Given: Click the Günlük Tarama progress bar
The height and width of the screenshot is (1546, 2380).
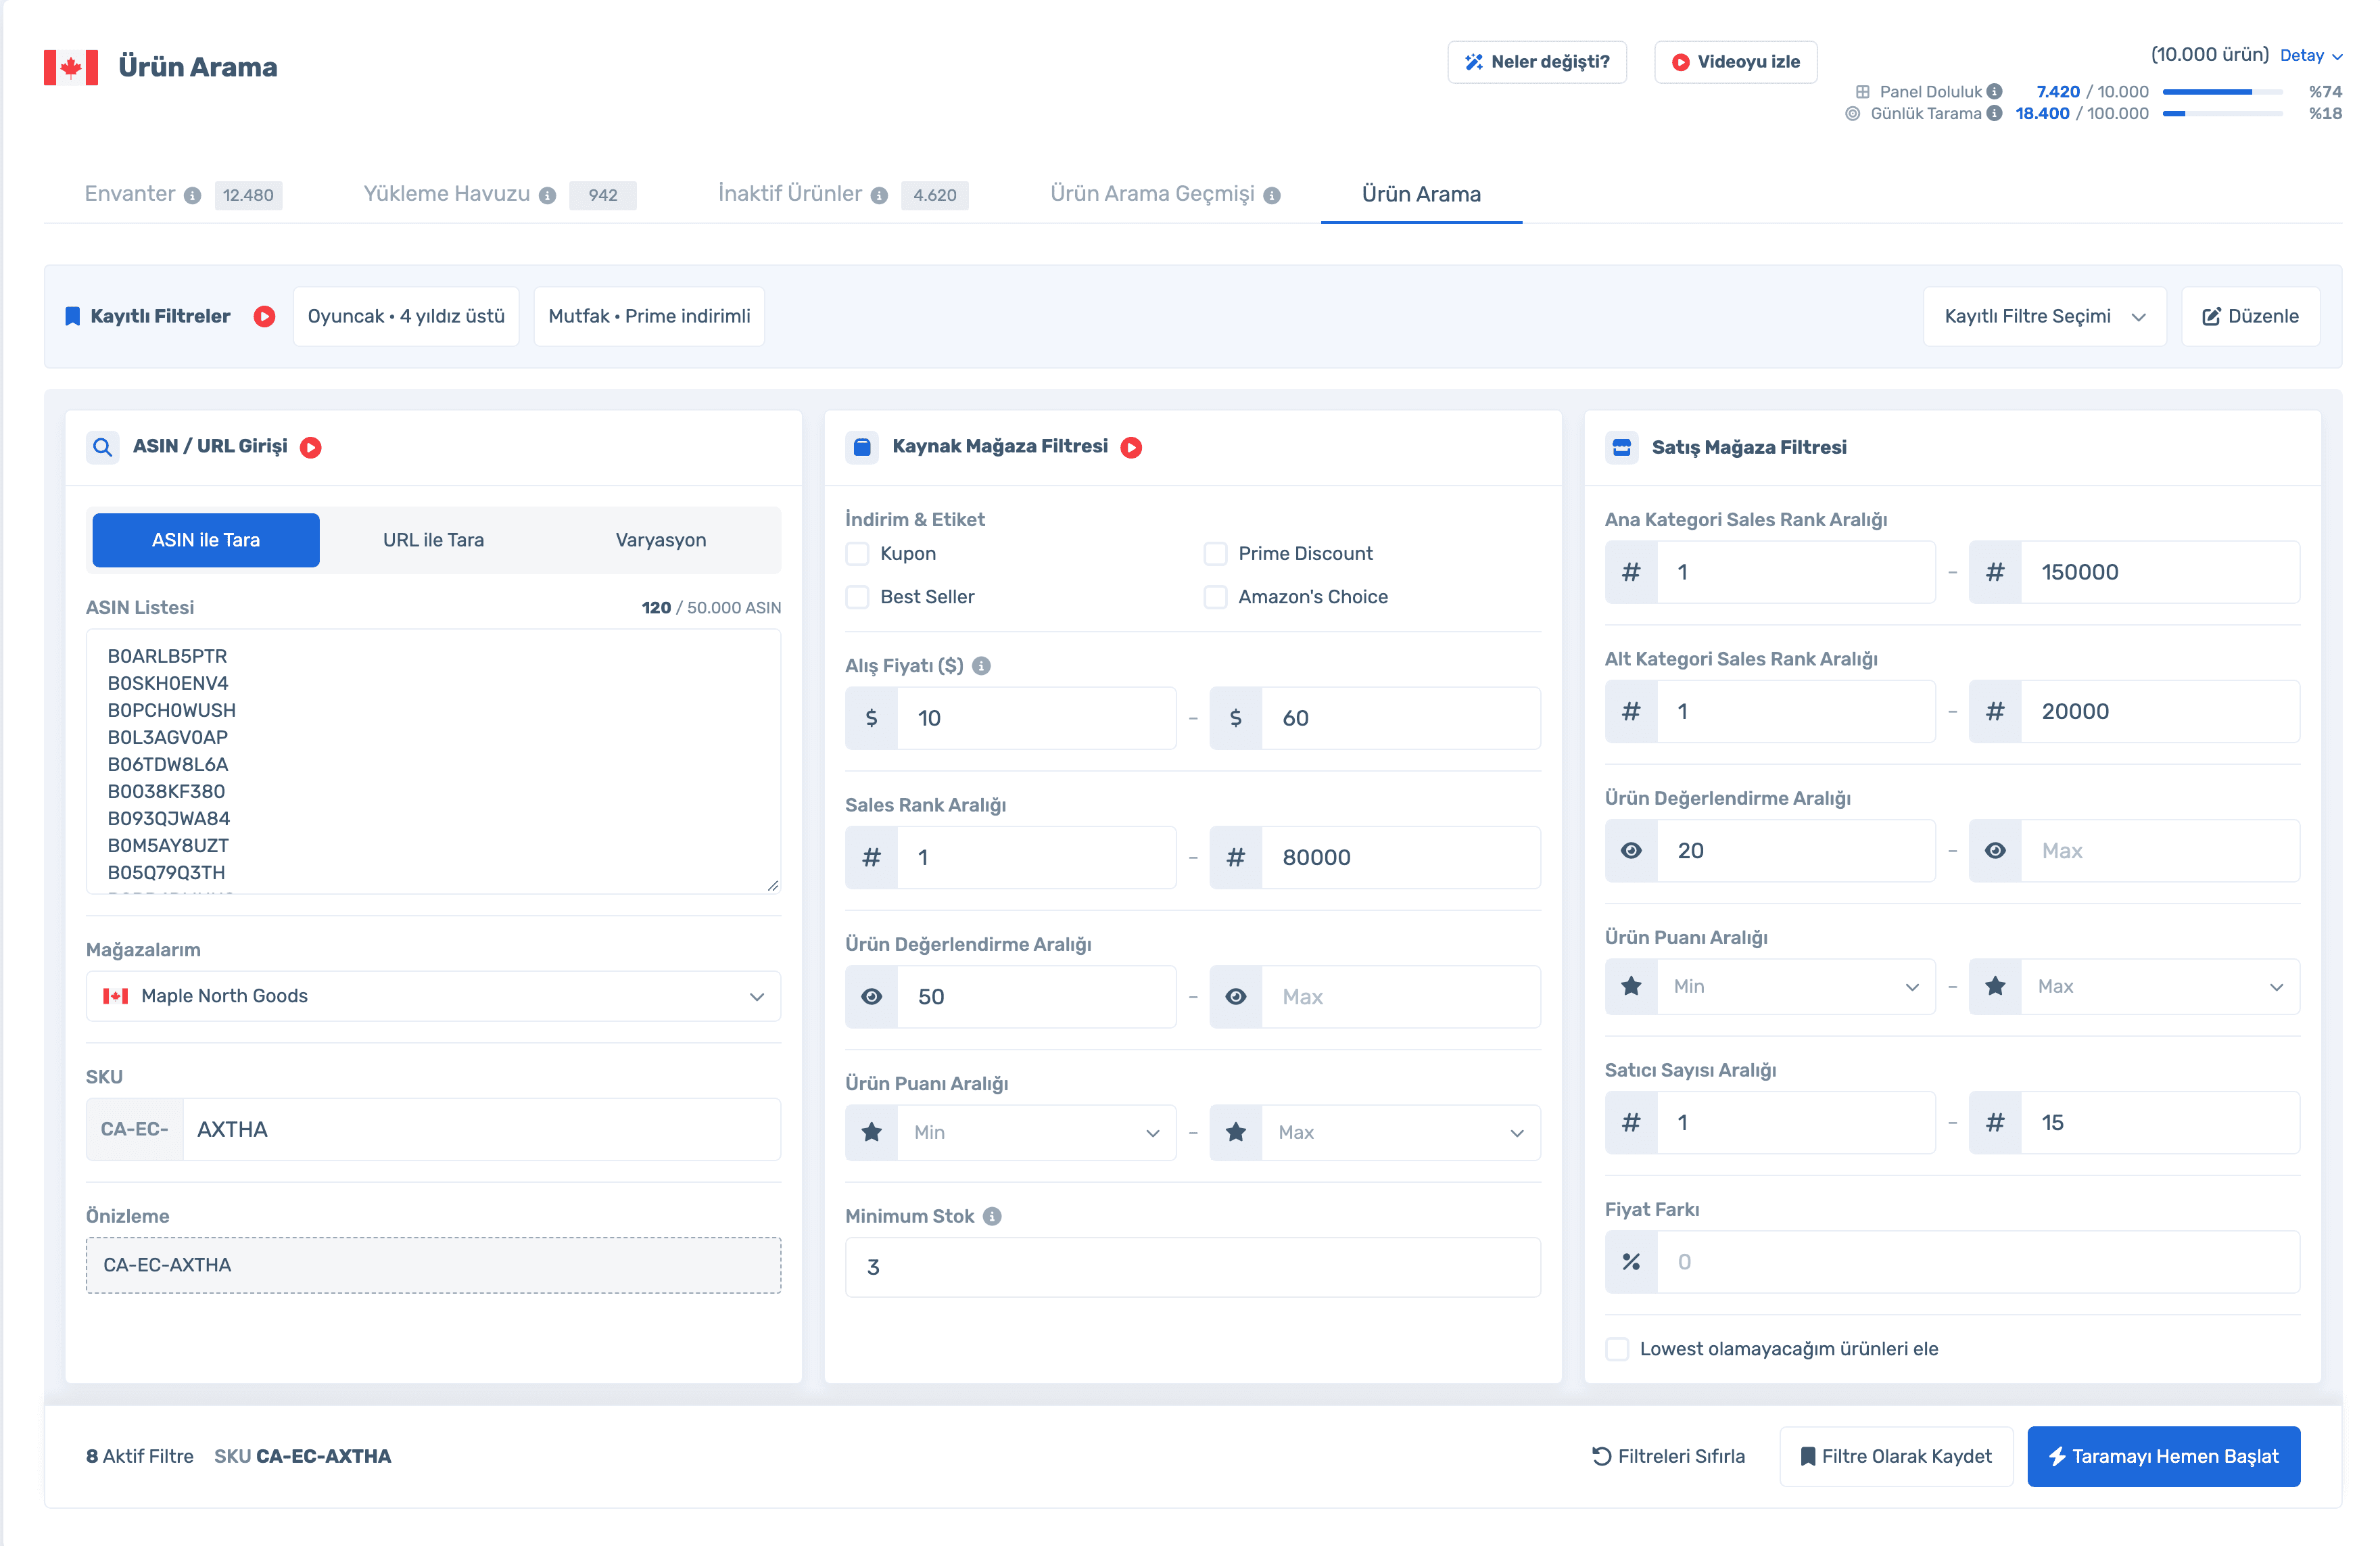Looking at the screenshot, I should (x=2222, y=113).
